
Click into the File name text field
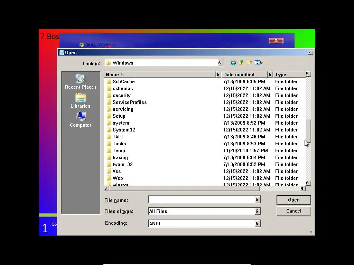(x=202, y=199)
